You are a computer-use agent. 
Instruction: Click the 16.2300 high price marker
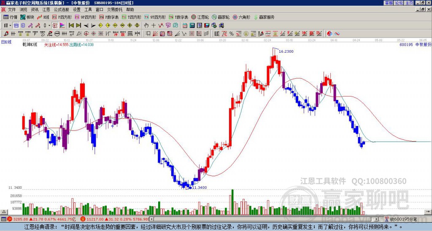286,51
